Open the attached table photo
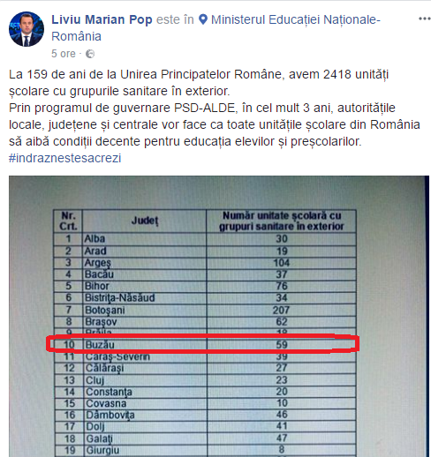The image size is (431, 457). 219,317
